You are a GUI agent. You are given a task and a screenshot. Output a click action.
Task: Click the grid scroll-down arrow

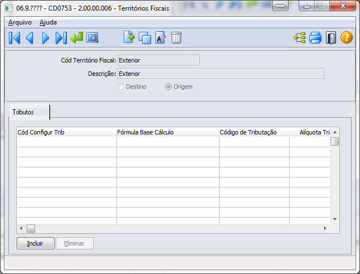tap(335, 219)
